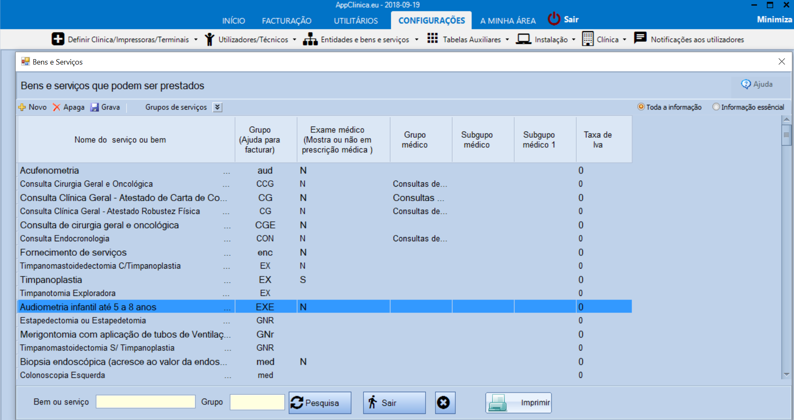794x420 pixels.
Task: Select the Colonoscopia Esquerda row
Action: (x=325, y=375)
